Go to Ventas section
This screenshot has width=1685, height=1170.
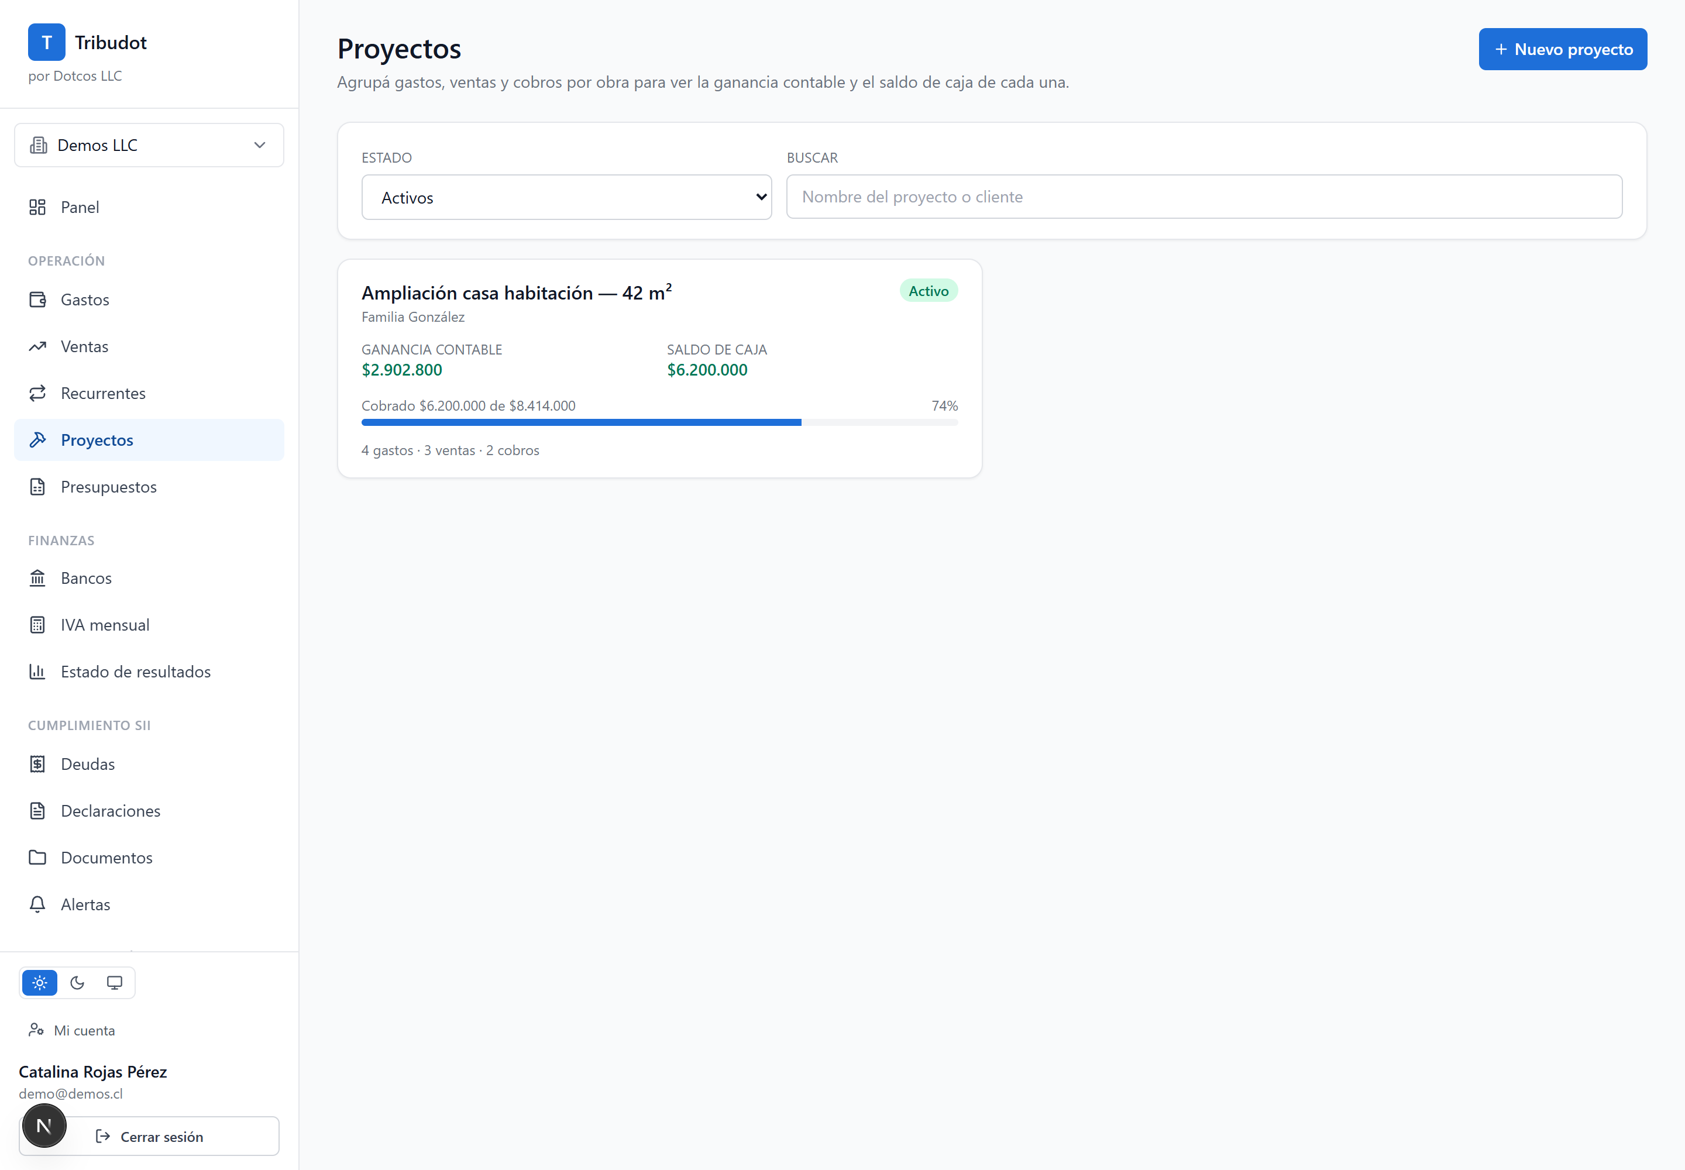point(149,347)
